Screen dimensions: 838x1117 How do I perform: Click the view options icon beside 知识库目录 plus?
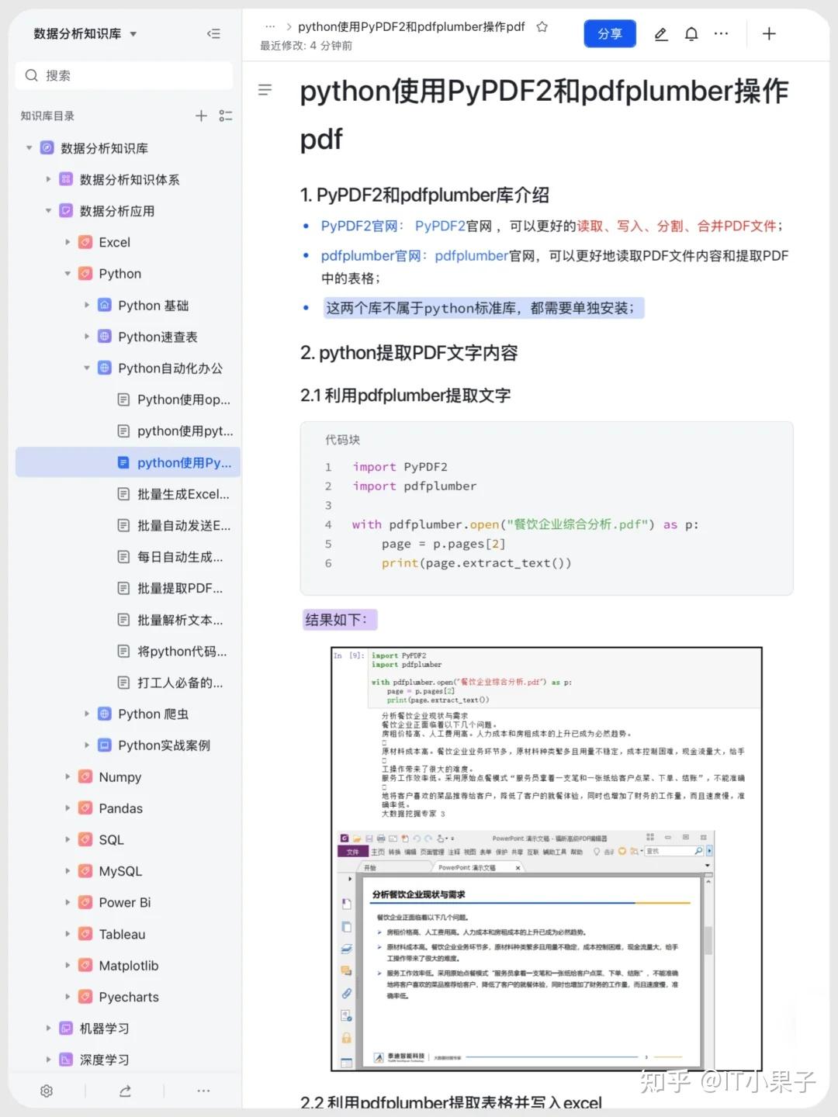[x=226, y=116]
